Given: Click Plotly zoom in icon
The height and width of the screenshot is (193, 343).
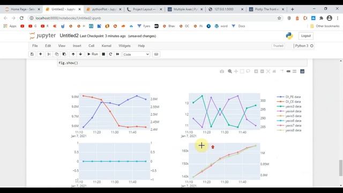Looking at the screenshot, I should coord(256,71).
